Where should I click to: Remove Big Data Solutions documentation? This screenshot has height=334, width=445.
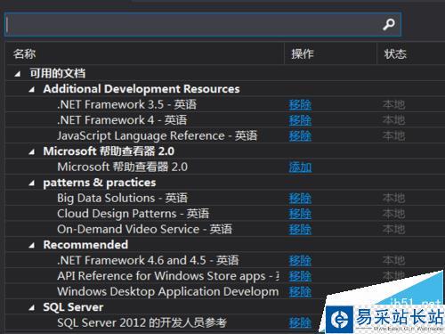coord(300,199)
